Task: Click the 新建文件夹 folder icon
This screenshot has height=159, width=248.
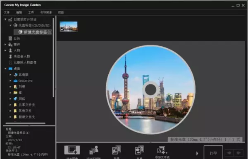Action: tap(15, 117)
